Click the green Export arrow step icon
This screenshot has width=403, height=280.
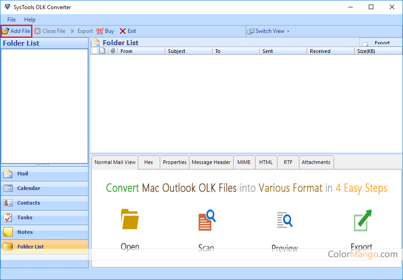[362, 220]
